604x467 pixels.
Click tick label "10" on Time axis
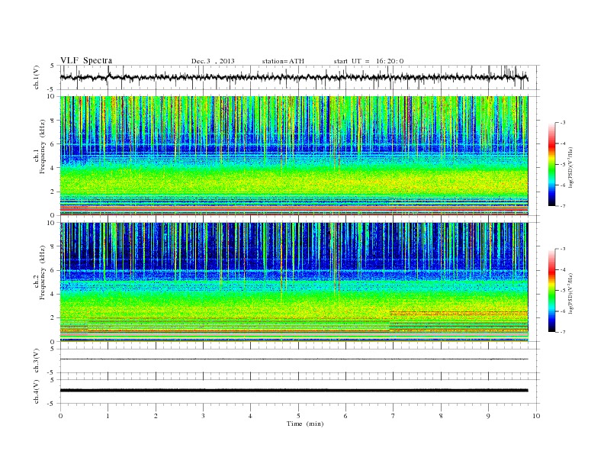point(536,416)
